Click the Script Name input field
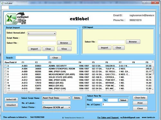This screenshot has width=161, height=120. 42,38
